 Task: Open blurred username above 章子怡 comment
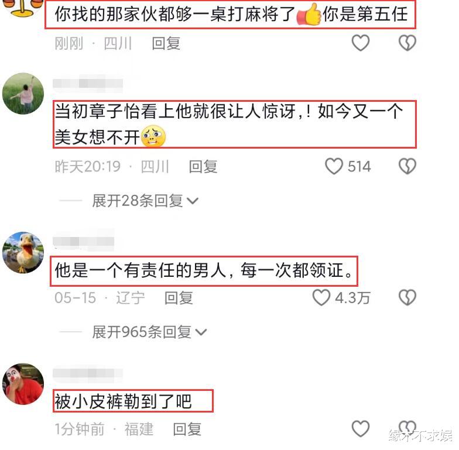pos(88,84)
